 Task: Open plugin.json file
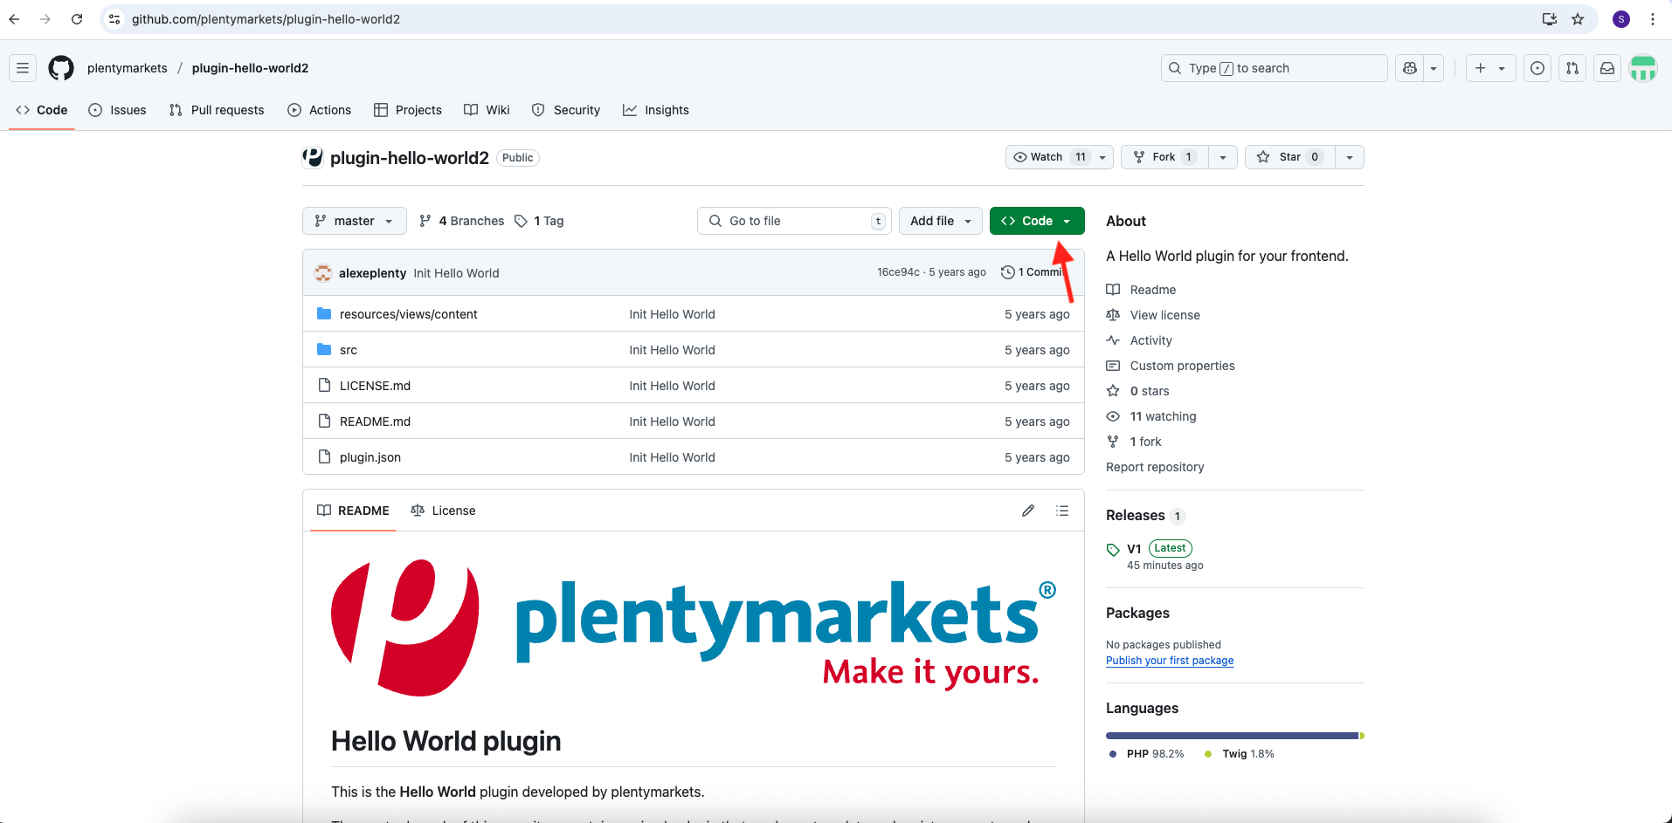click(x=370, y=457)
